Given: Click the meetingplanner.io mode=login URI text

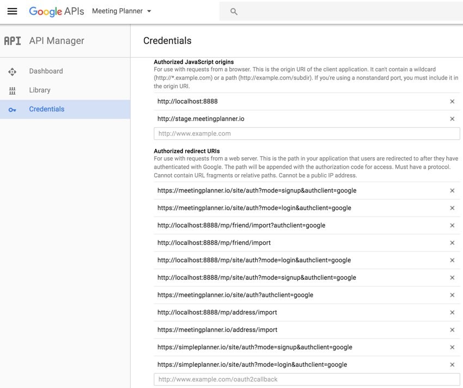Looking at the screenshot, I should coord(254,208).
